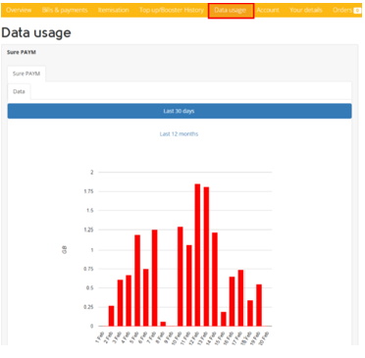The height and width of the screenshot is (358, 365).
Task: Click the 5 Feb usage bar
Action: pyautogui.click(x=137, y=281)
